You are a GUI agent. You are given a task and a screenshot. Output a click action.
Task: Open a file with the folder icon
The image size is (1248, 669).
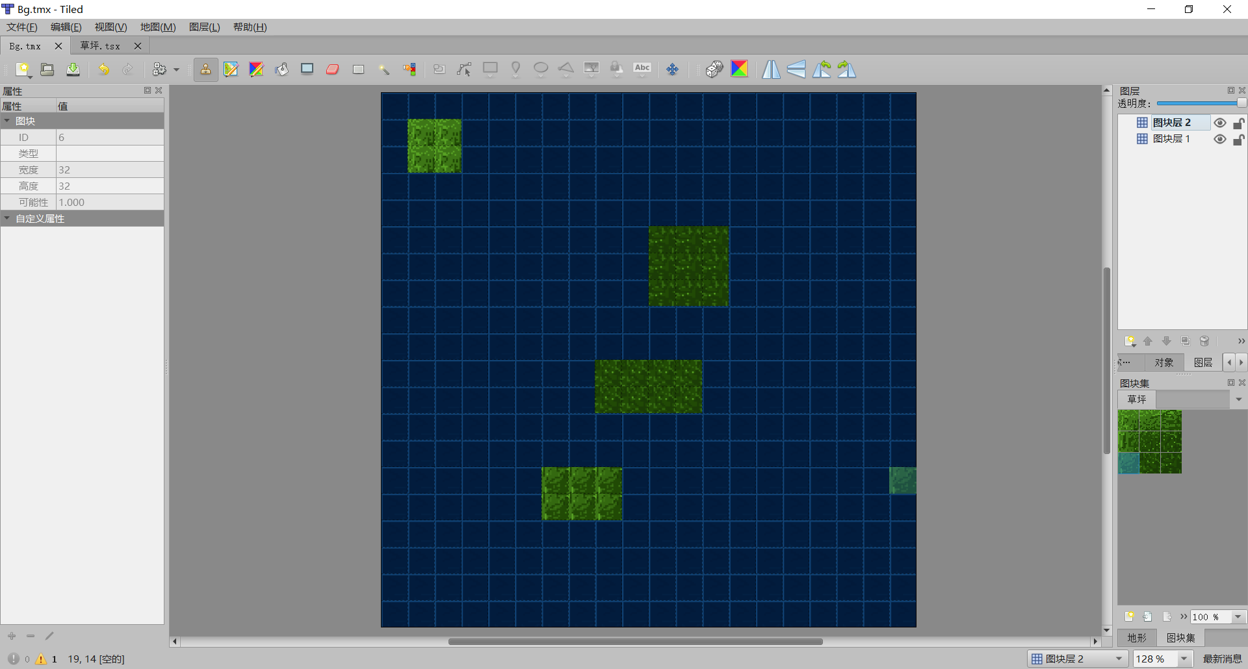coord(47,69)
